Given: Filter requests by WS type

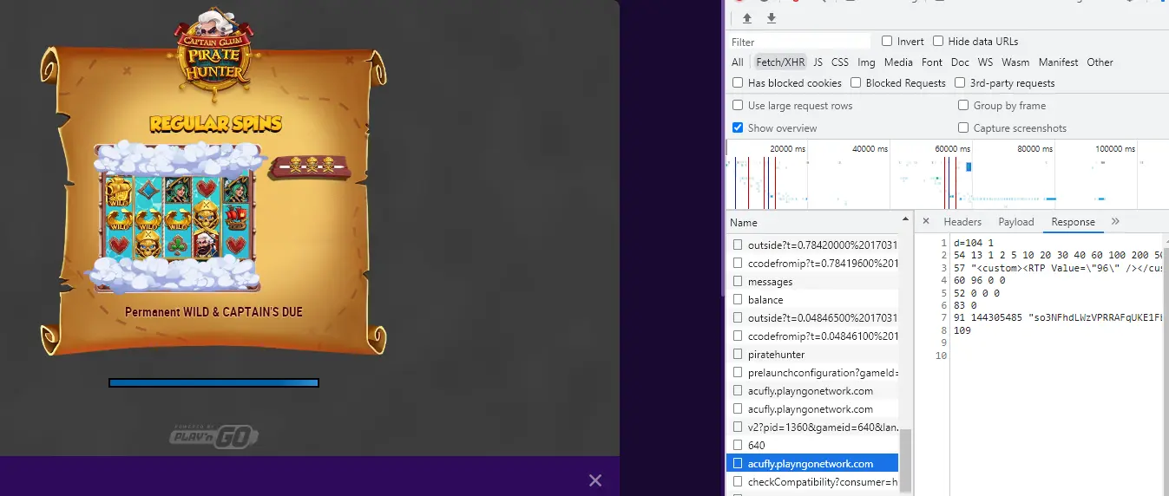Looking at the screenshot, I should coord(985,62).
